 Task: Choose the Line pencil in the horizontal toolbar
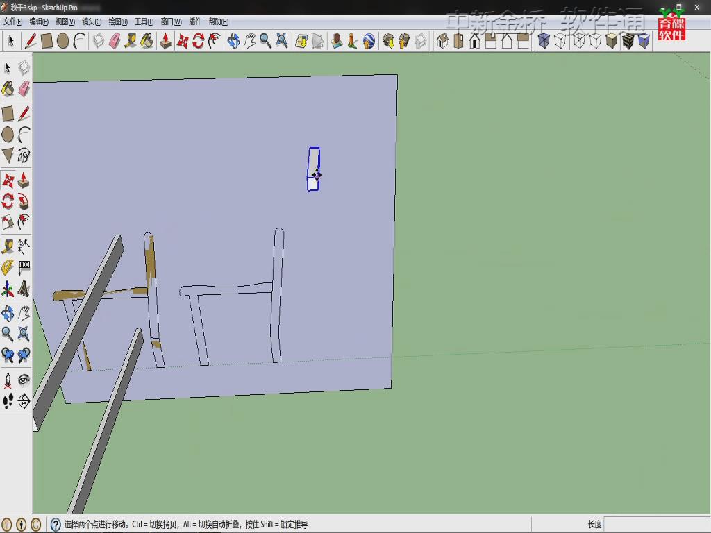click(31, 41)
